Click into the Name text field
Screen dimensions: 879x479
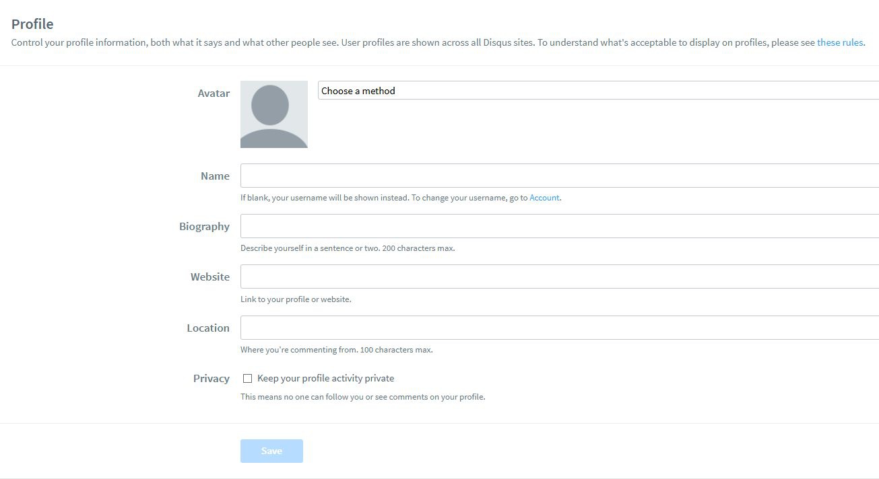[x=559, y=176]
